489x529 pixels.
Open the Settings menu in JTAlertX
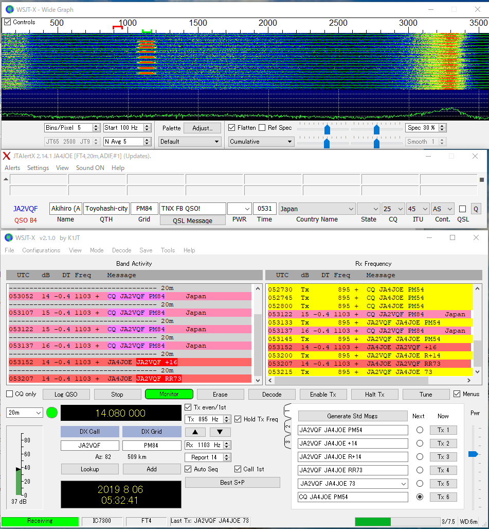pyautogui.click(x=38, y=168)
